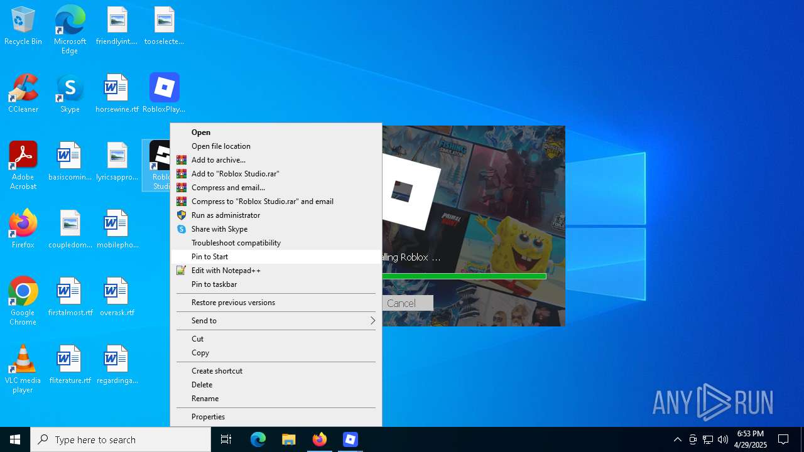Image resolution: width=804 pixels, height=452 pixels.
Task: Select the fliterature.rtf document icon
Action: coord(70,365)
